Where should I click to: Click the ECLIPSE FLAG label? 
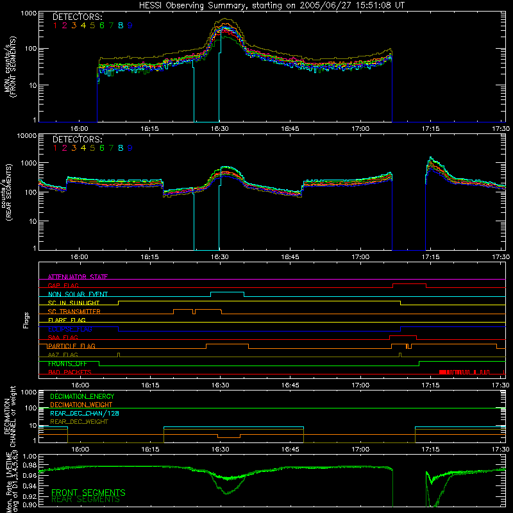tap(70, 329)
